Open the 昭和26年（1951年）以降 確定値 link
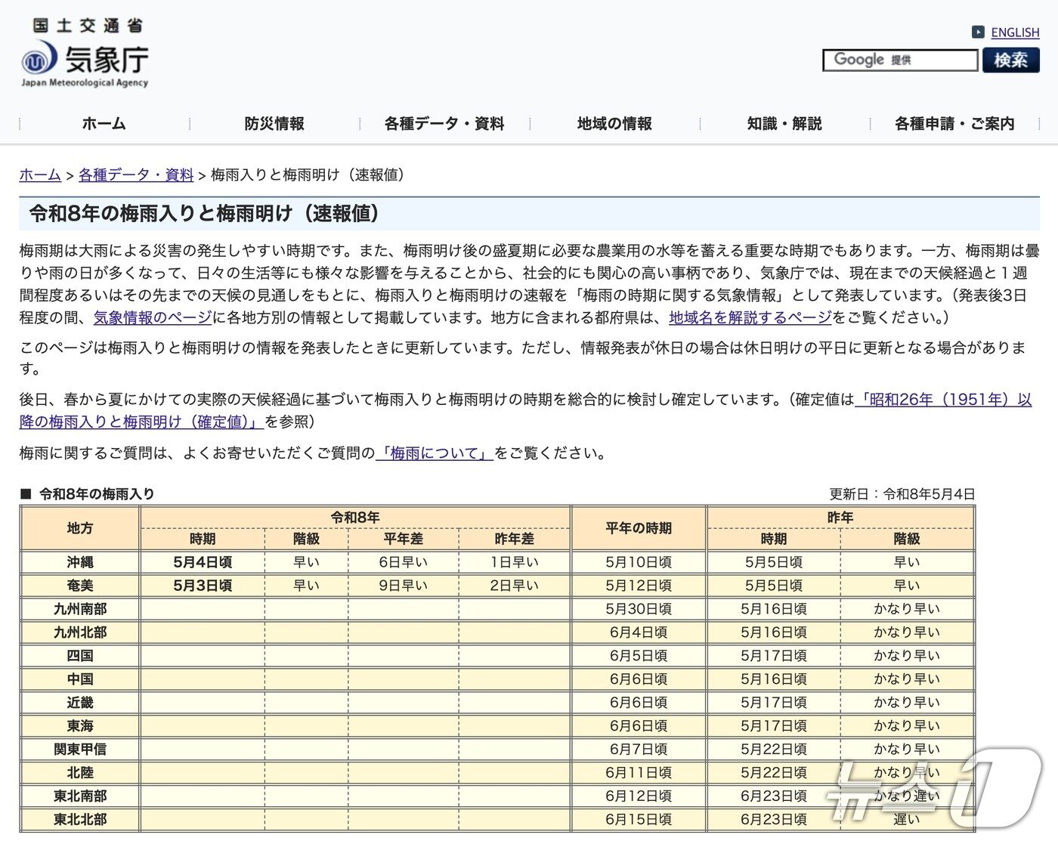This screenshot has height=844, width=1058. tap(943, 400)
